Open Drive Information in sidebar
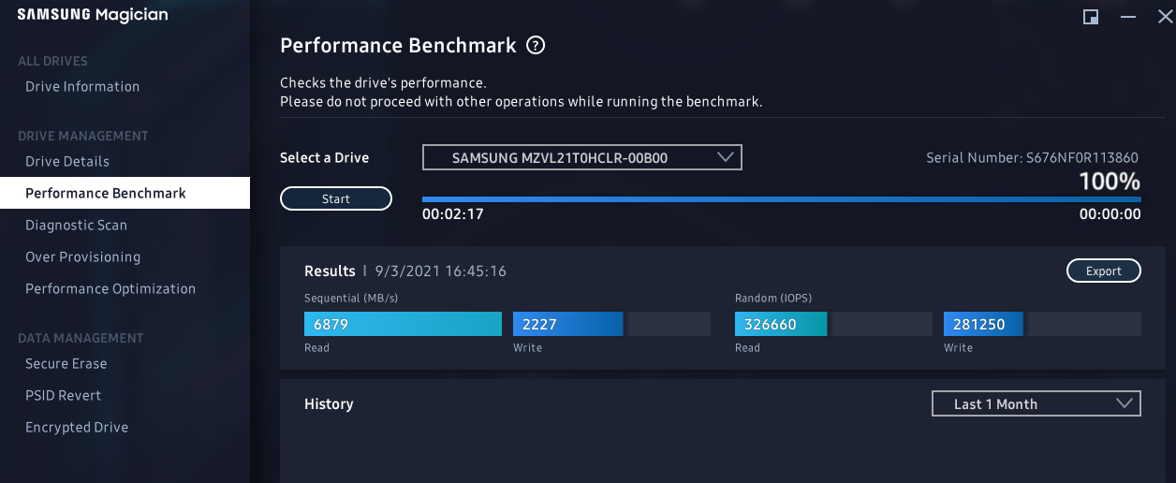The height and width of the screenshot is (483, 1176). pos(82,86)
